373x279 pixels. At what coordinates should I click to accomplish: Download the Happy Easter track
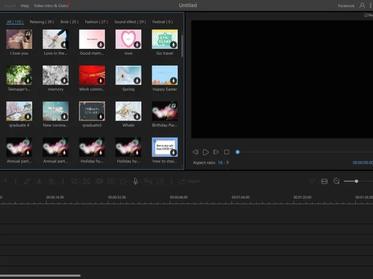tap(173, 80)
